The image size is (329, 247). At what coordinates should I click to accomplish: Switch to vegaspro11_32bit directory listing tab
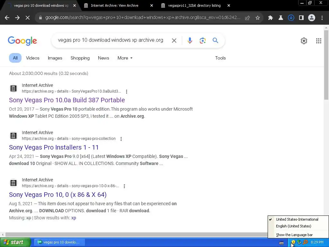point(194,5)
